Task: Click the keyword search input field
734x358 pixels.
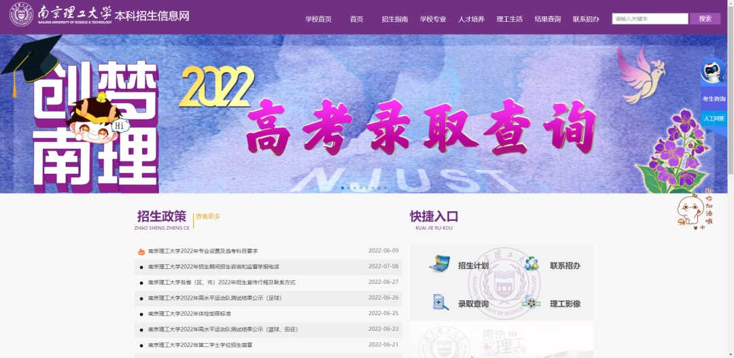Action: click(650, 19)
